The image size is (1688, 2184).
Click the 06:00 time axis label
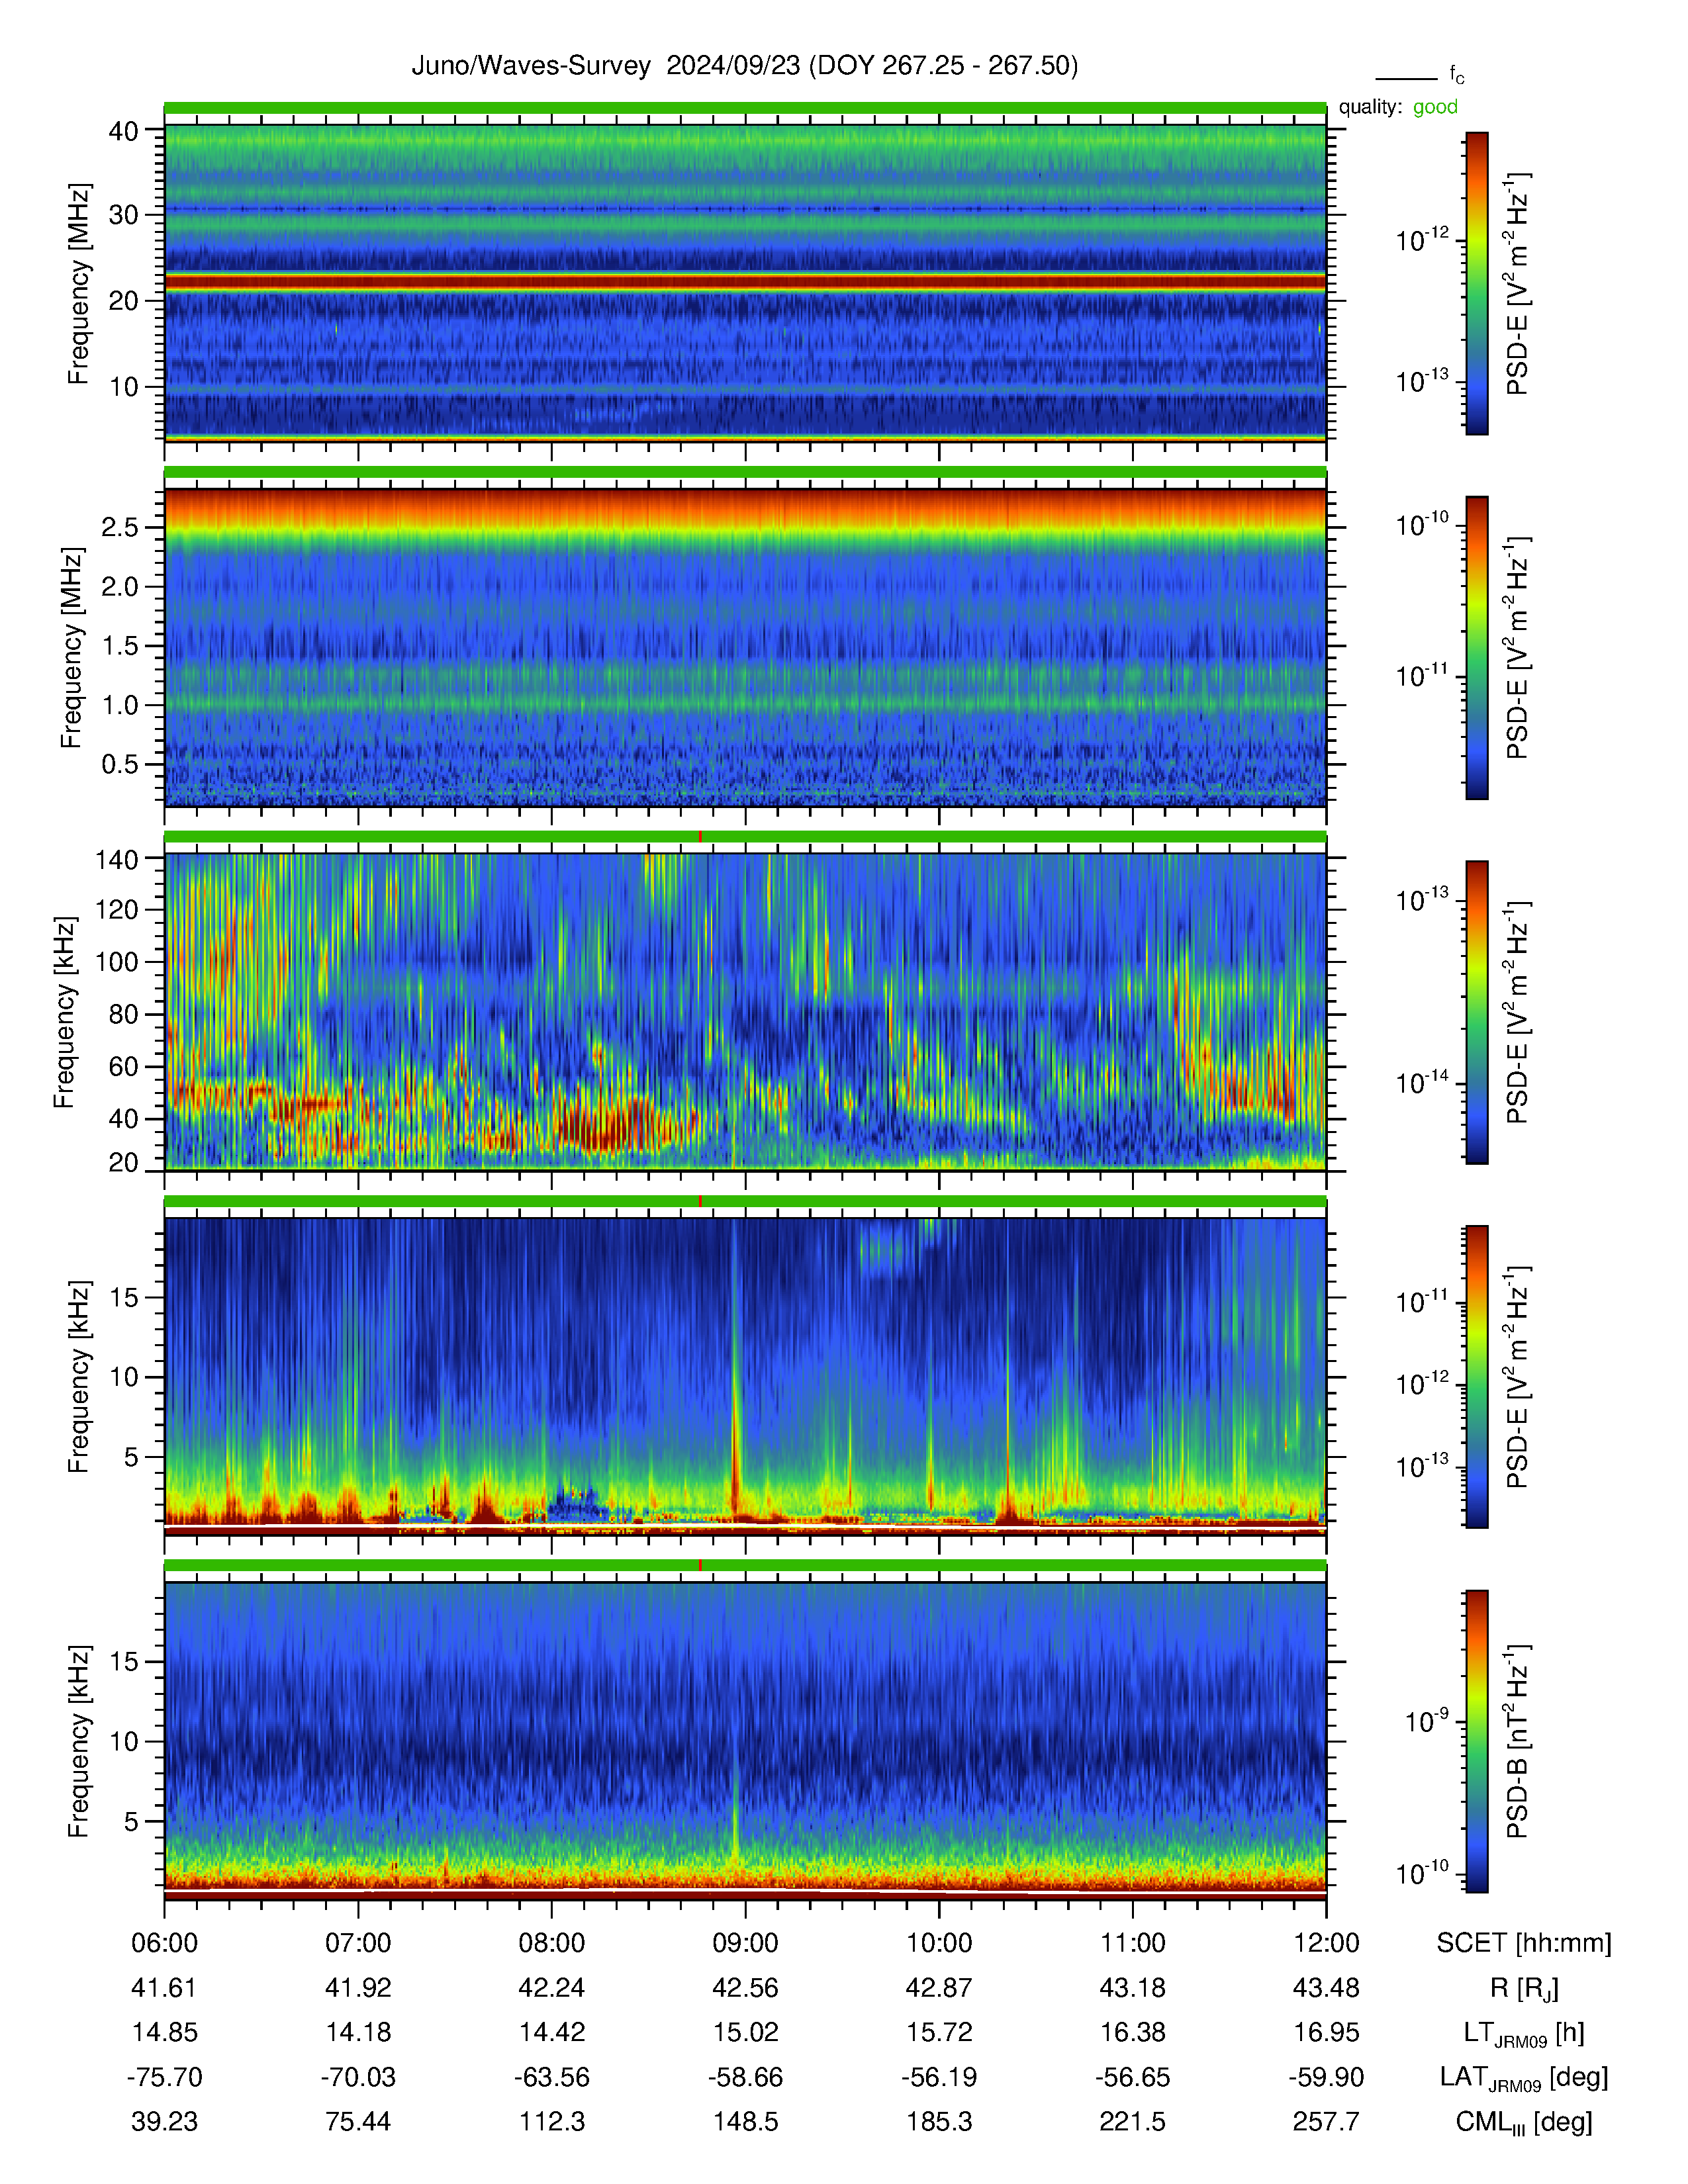pyautogui.click(x=165, y=1943)
